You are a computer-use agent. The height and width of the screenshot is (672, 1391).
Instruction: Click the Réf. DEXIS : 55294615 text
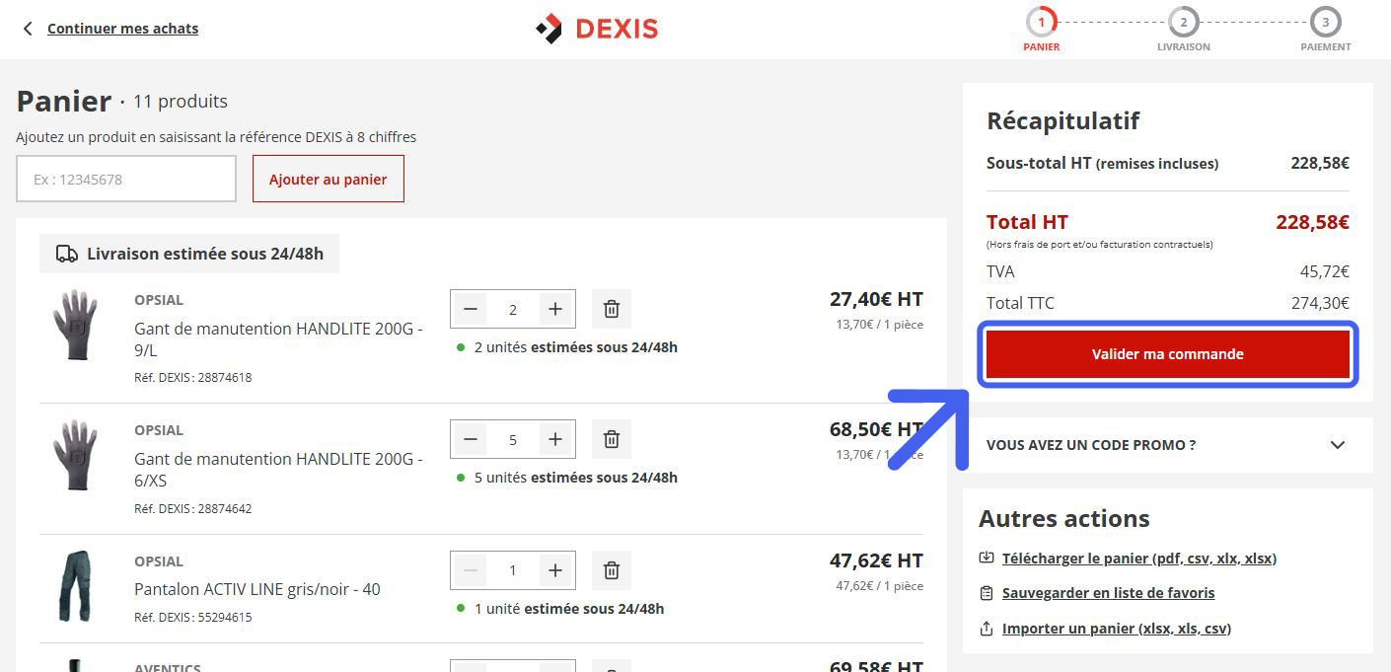(193, 618)
